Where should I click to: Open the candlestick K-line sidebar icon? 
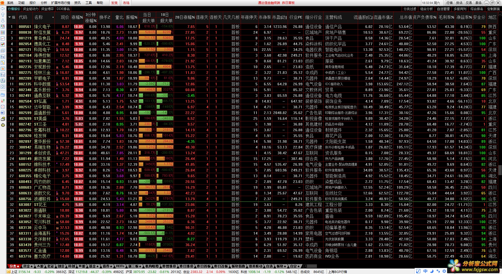click(3, 45)
